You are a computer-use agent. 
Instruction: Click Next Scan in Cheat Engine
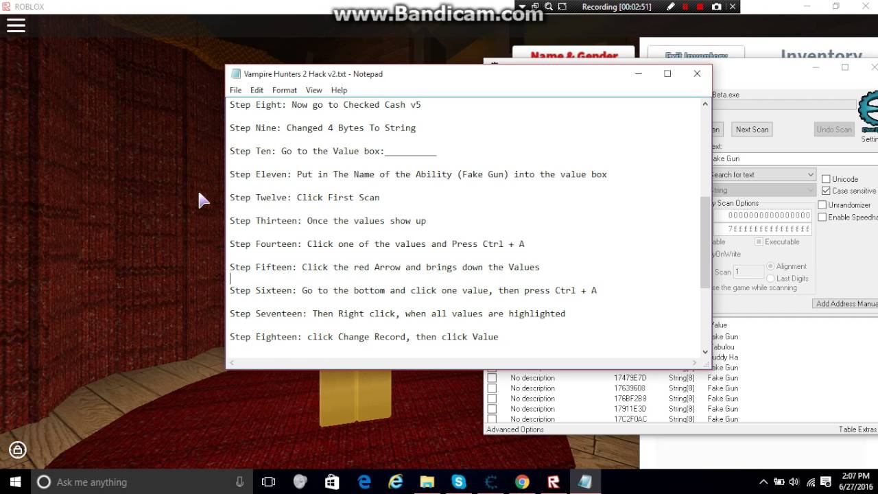(752, 129)
